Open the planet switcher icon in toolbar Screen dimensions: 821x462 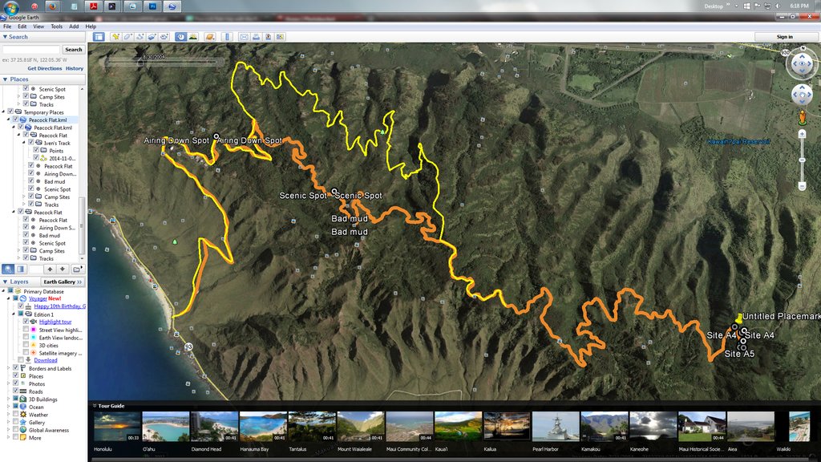pos(210,37)
